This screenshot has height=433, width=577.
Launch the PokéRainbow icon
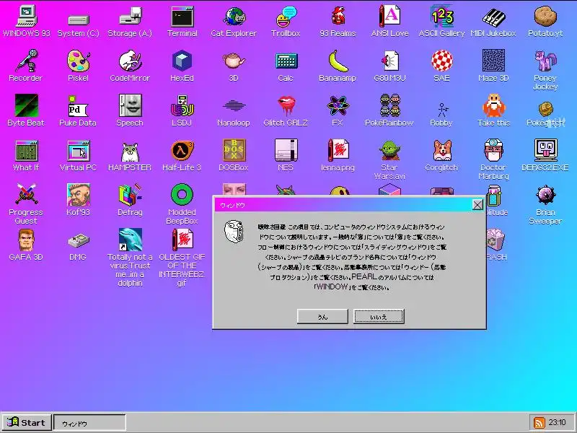point(389,106)
